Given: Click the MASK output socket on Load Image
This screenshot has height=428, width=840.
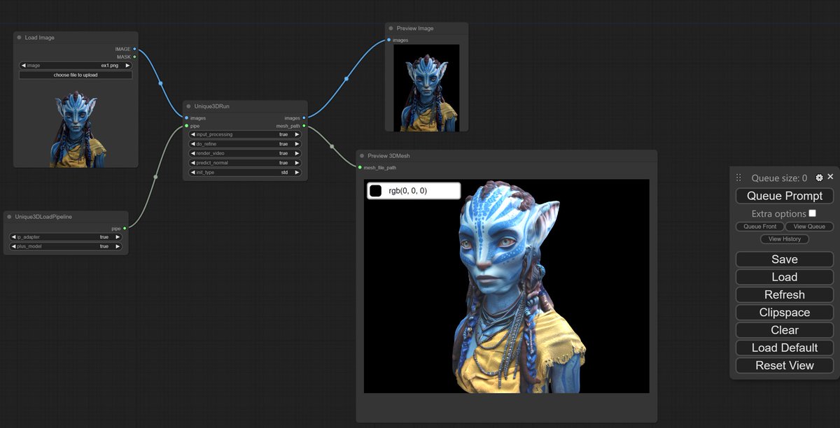Looking at the screenshot, I should 134,57.
